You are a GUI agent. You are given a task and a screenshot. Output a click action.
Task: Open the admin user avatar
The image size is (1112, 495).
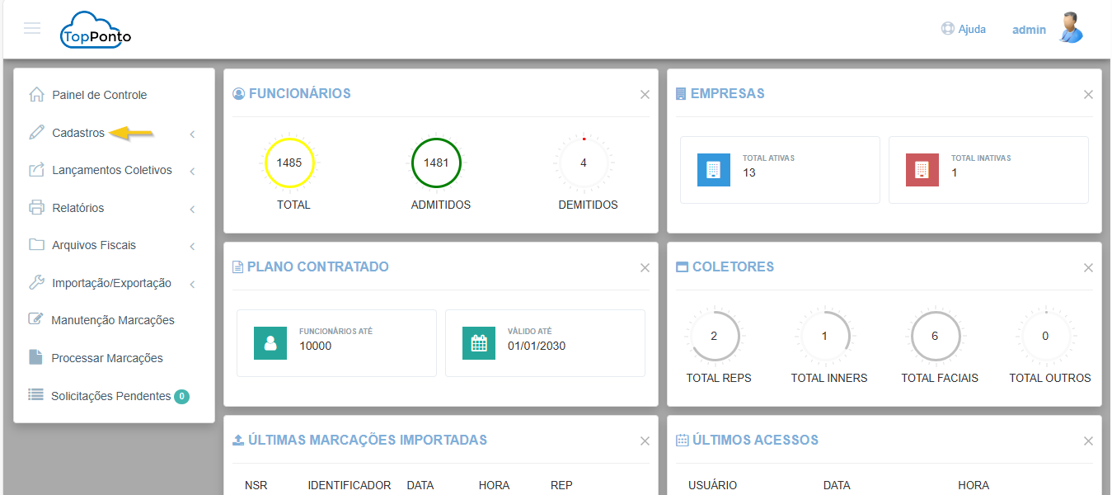1070,28
